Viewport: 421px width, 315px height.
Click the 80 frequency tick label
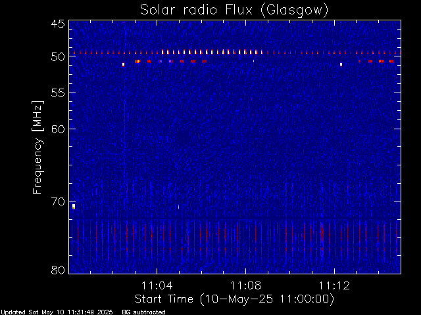tap(58, 270)
